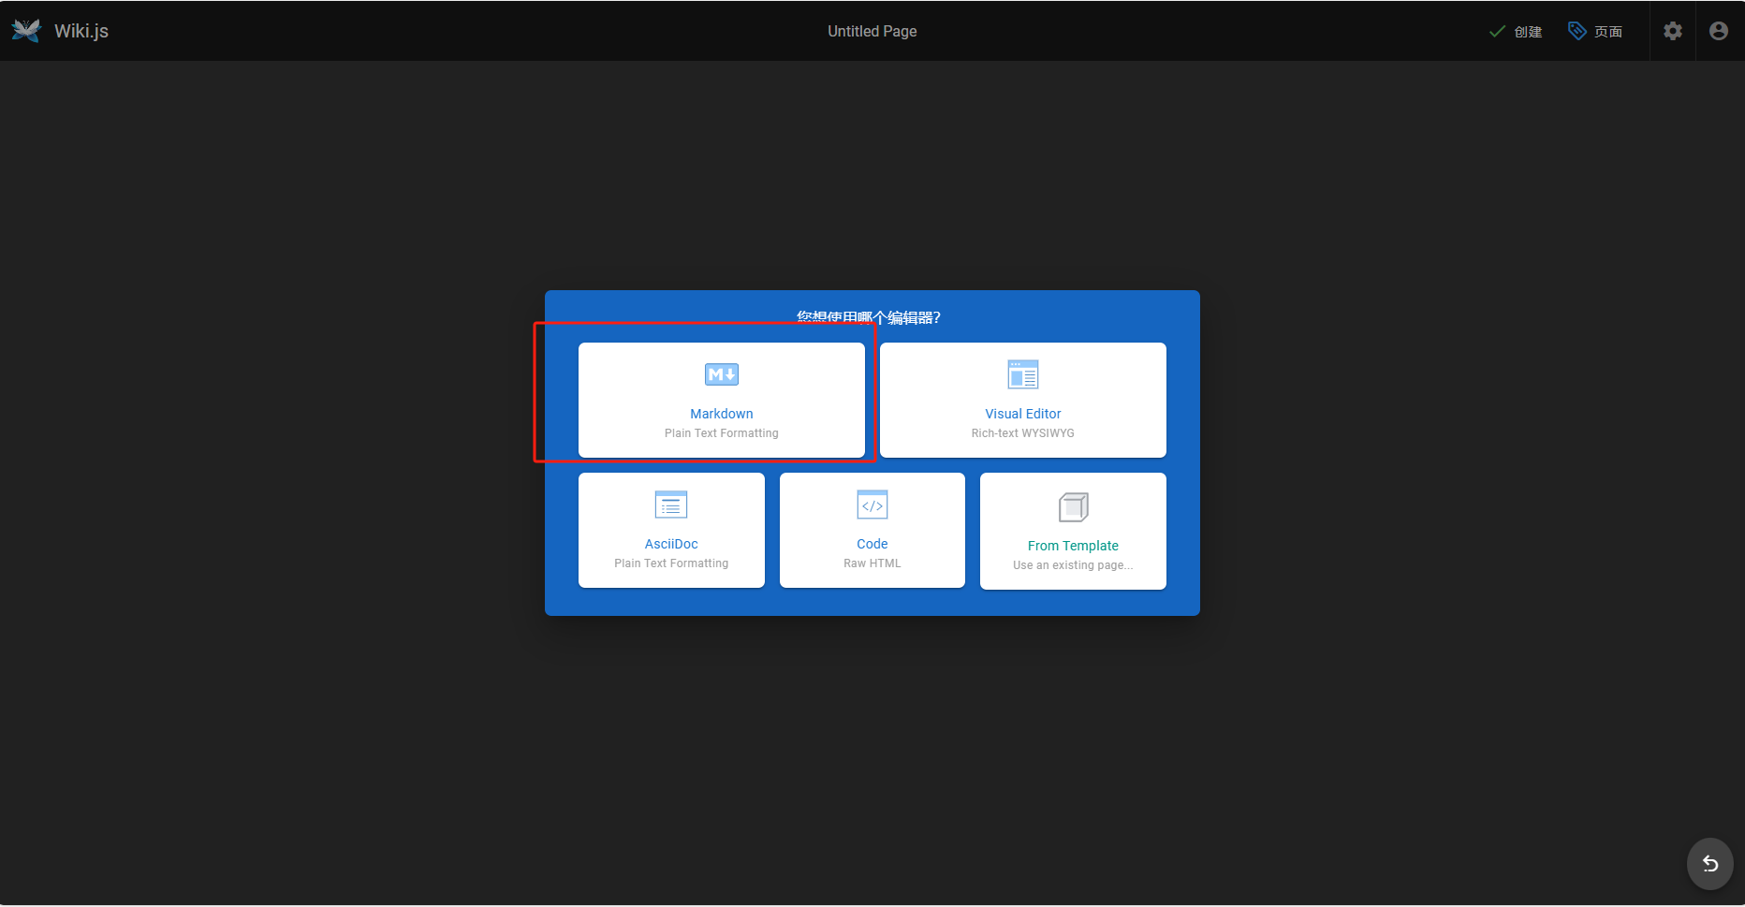
Task: Open the settings gear icon
Action: click(x=1673, y=31)
